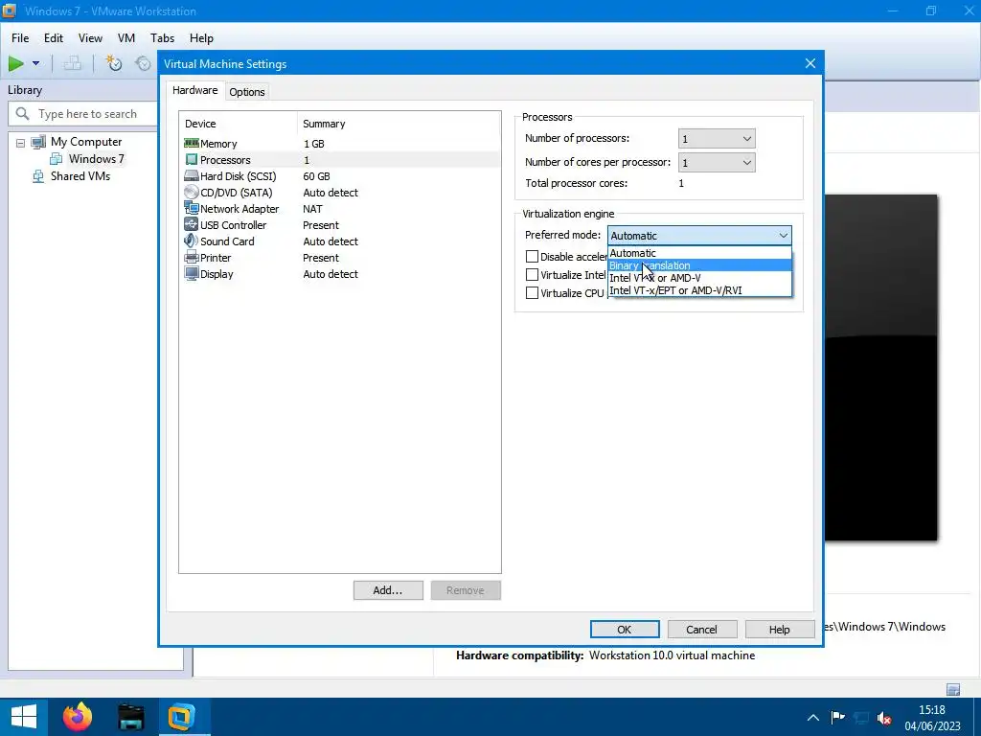Click the Printer device icon

[192, 257]
